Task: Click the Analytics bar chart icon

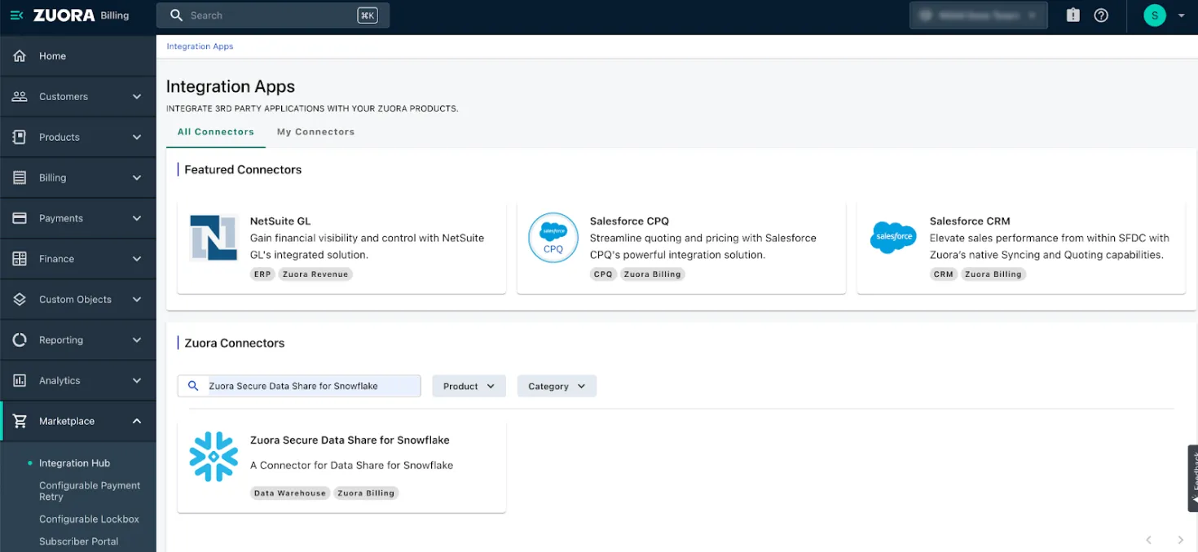Action: (20, 381)
